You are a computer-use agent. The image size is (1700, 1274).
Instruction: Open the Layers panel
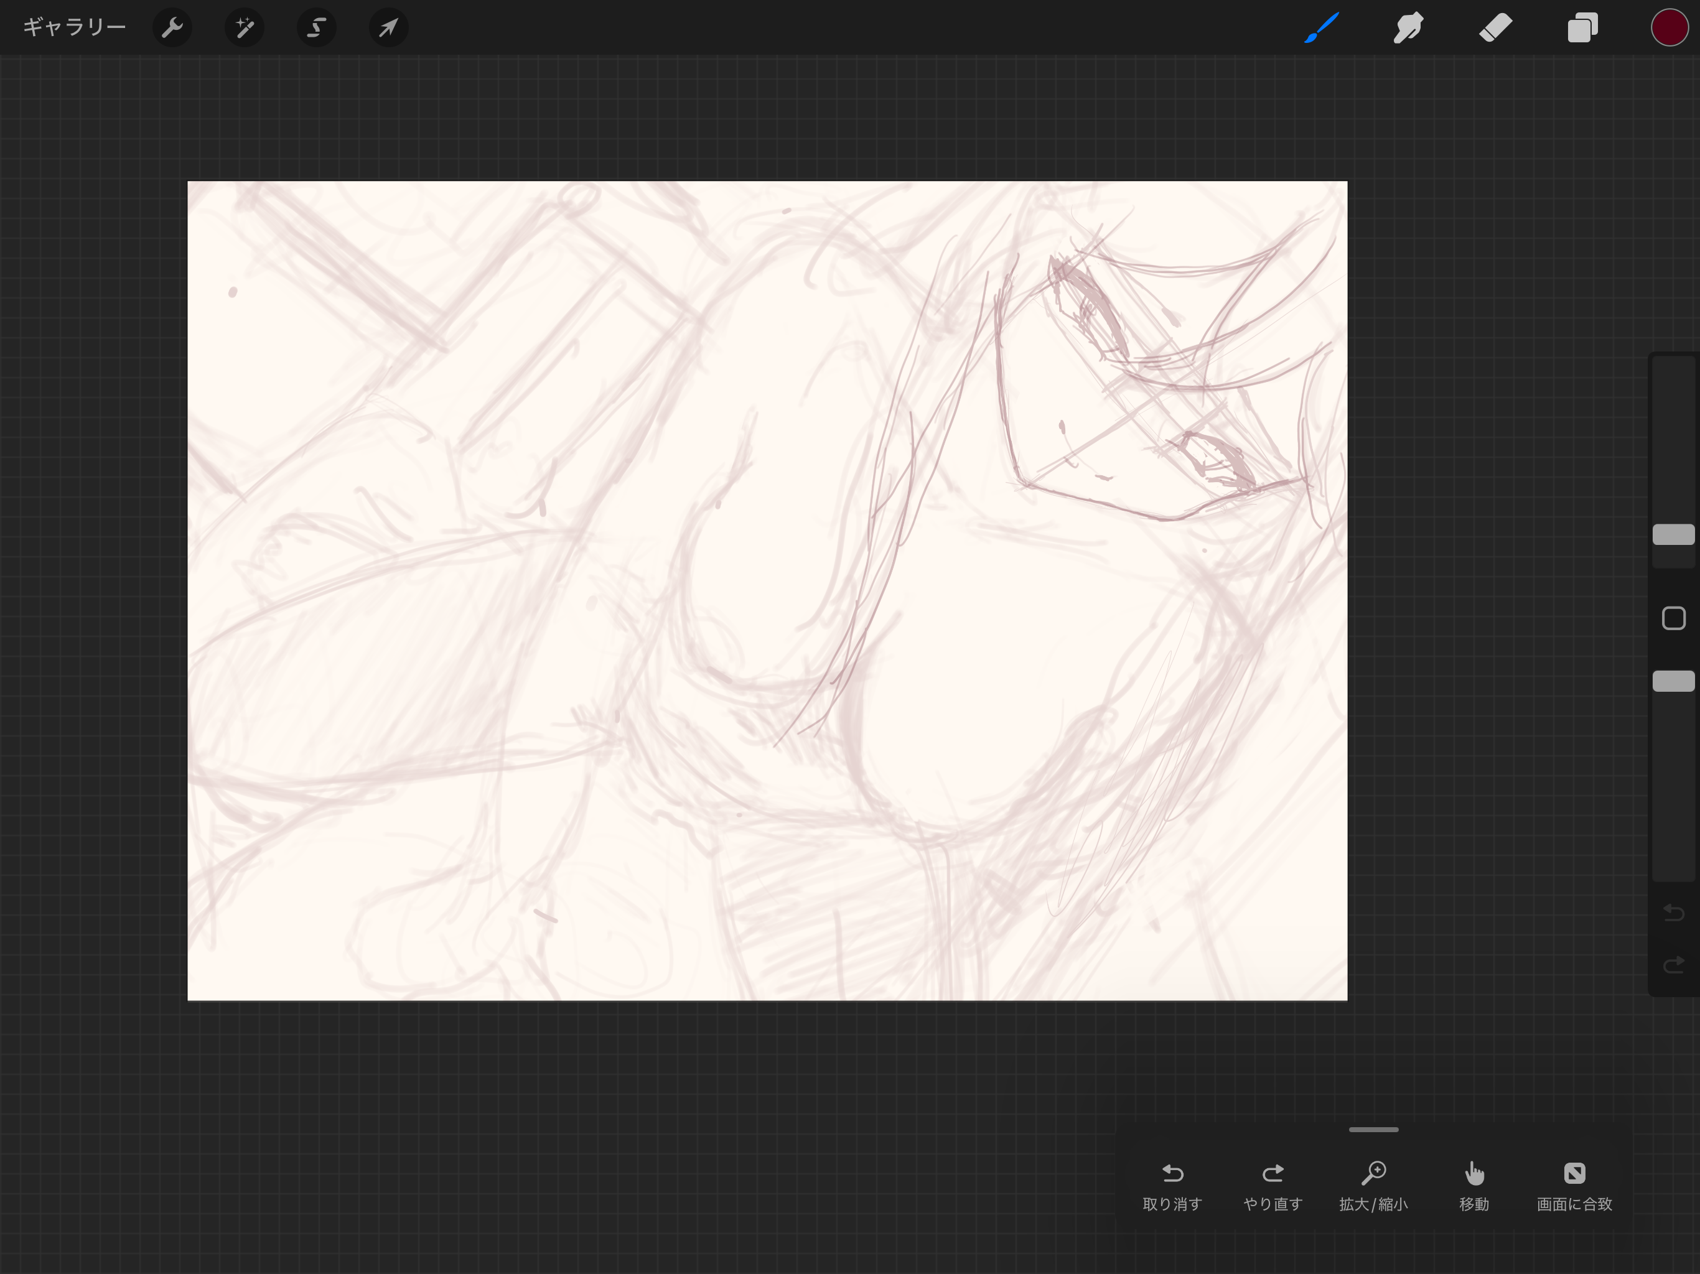tap(1582, 29)
